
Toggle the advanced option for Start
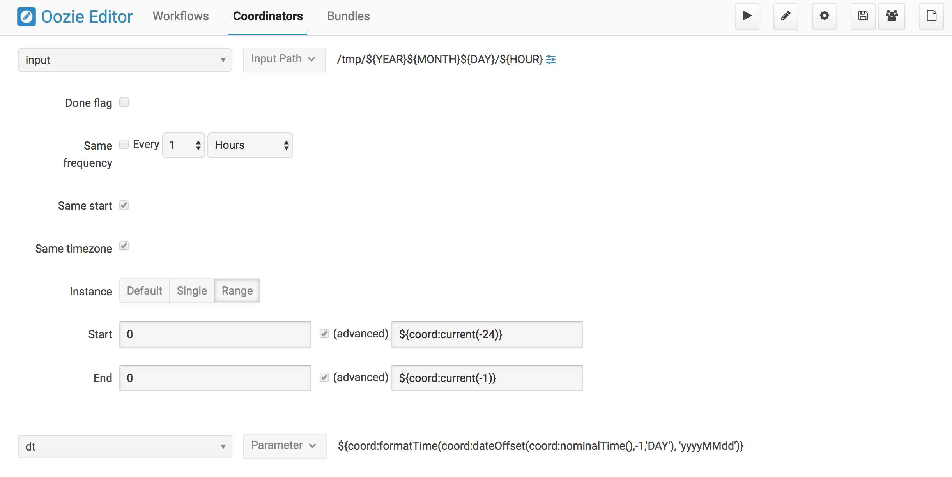tap(324, 334)
